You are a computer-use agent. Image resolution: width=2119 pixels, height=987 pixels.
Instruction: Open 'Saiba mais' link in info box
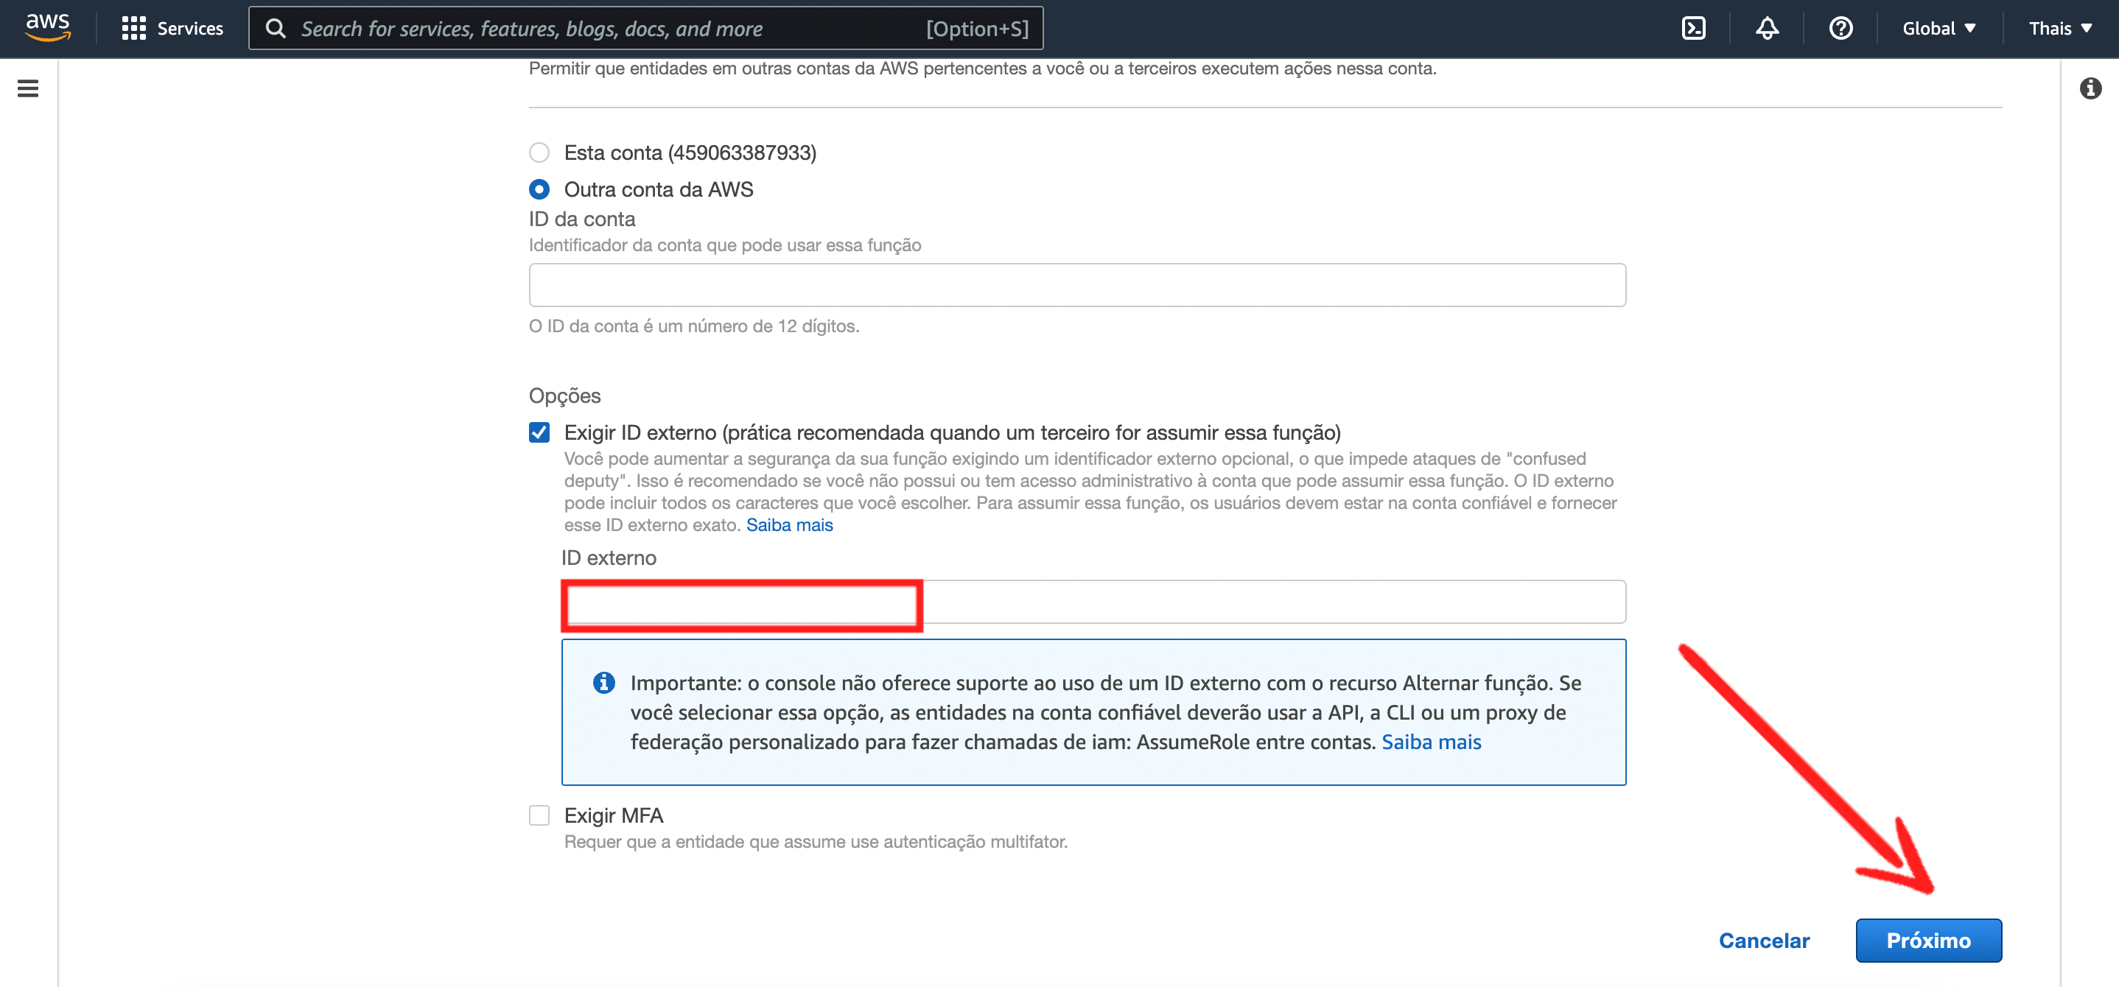coord(1431,742)
